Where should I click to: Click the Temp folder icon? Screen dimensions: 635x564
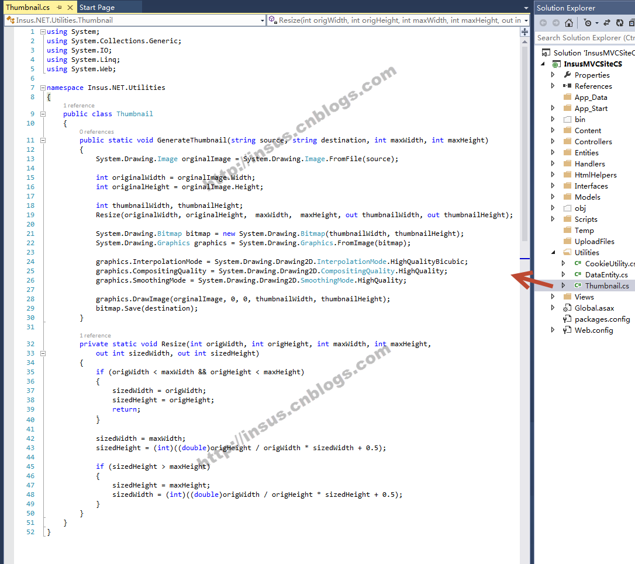(x=567, y=230)
